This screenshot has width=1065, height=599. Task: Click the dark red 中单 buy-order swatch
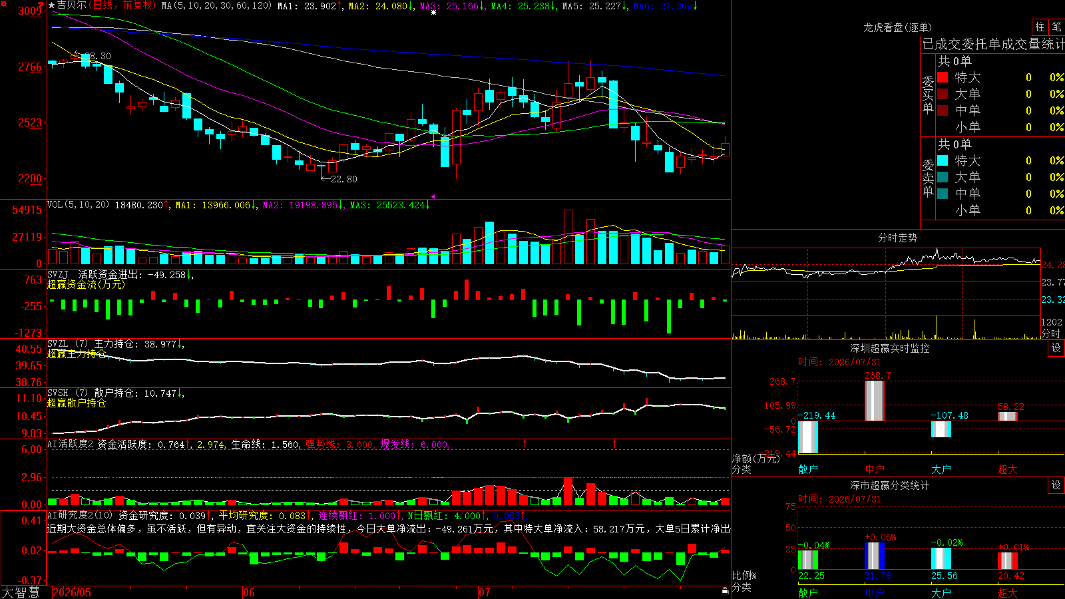[943, 110]
